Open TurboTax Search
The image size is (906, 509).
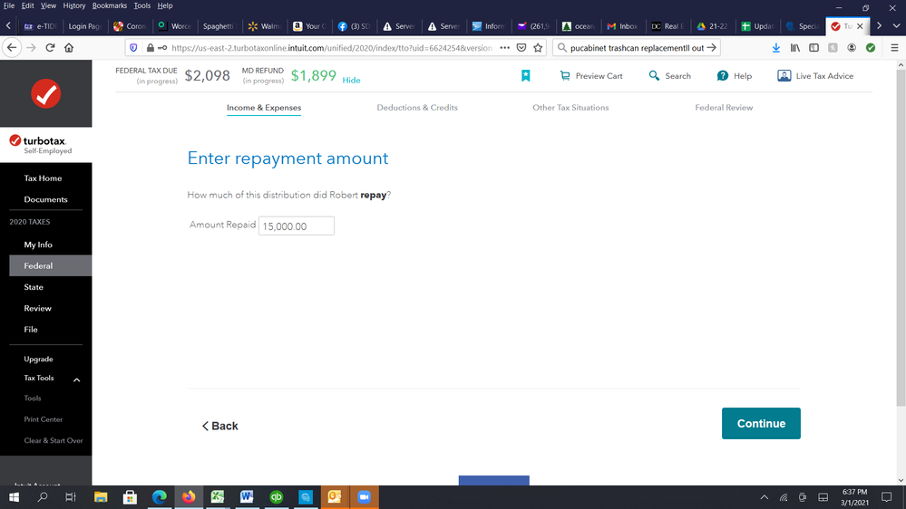point(669,75)
